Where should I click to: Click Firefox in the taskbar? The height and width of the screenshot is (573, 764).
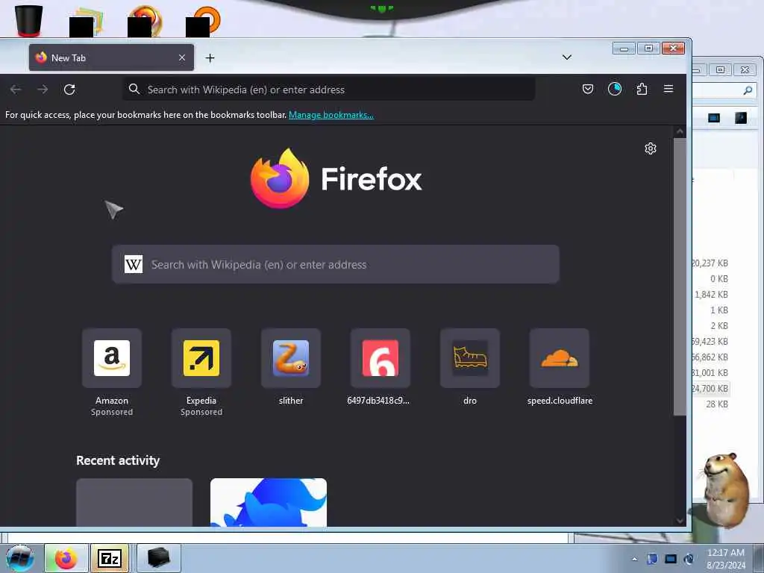(66, 558)
